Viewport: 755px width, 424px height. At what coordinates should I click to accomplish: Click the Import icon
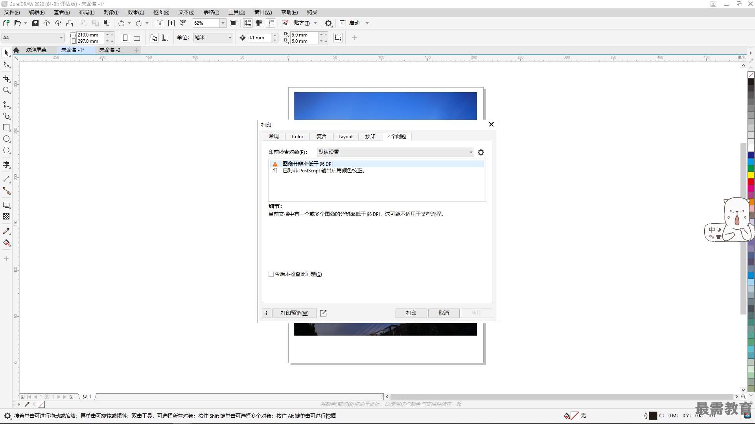pos(160,23)
